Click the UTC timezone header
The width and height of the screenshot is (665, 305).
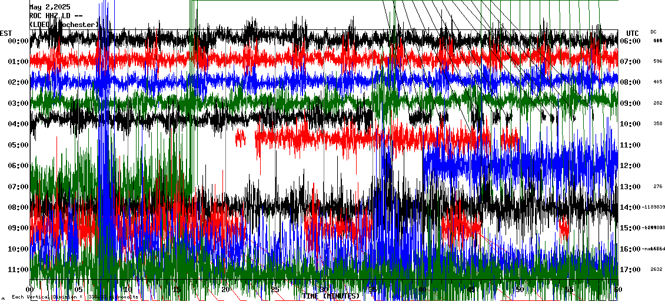click(632, 33)
